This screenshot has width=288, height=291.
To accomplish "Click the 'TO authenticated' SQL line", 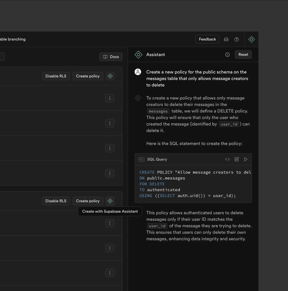I will 160,190.
